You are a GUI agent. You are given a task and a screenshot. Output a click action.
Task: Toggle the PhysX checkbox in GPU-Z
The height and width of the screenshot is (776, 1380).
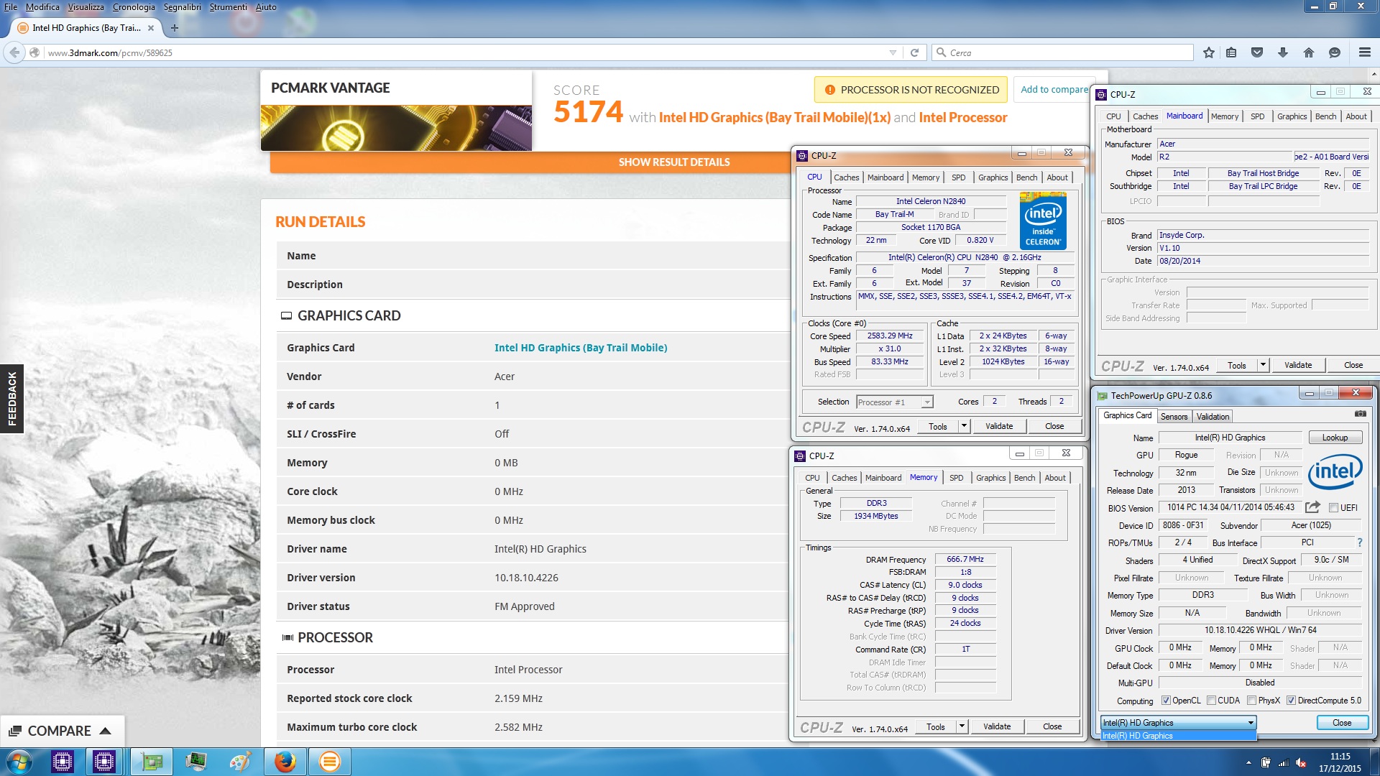tap(1251, 701)
